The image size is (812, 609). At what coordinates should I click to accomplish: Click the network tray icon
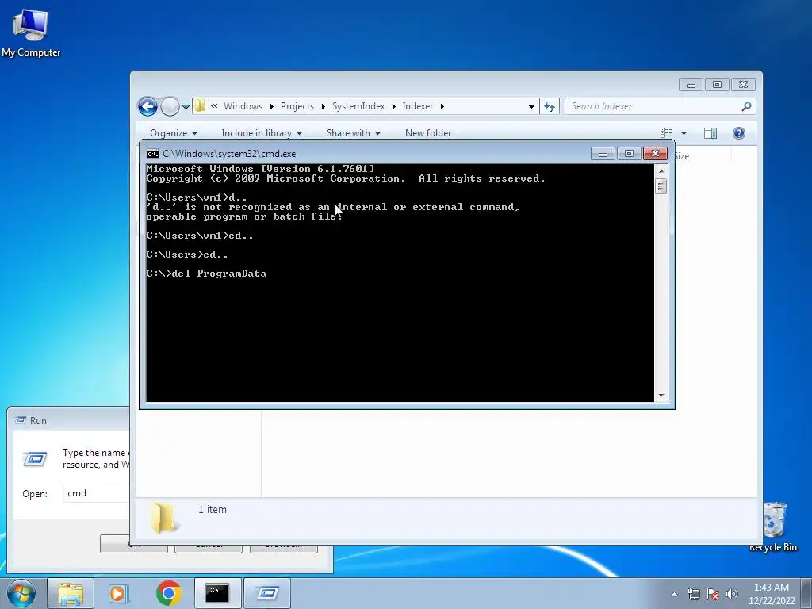(693, 594)
